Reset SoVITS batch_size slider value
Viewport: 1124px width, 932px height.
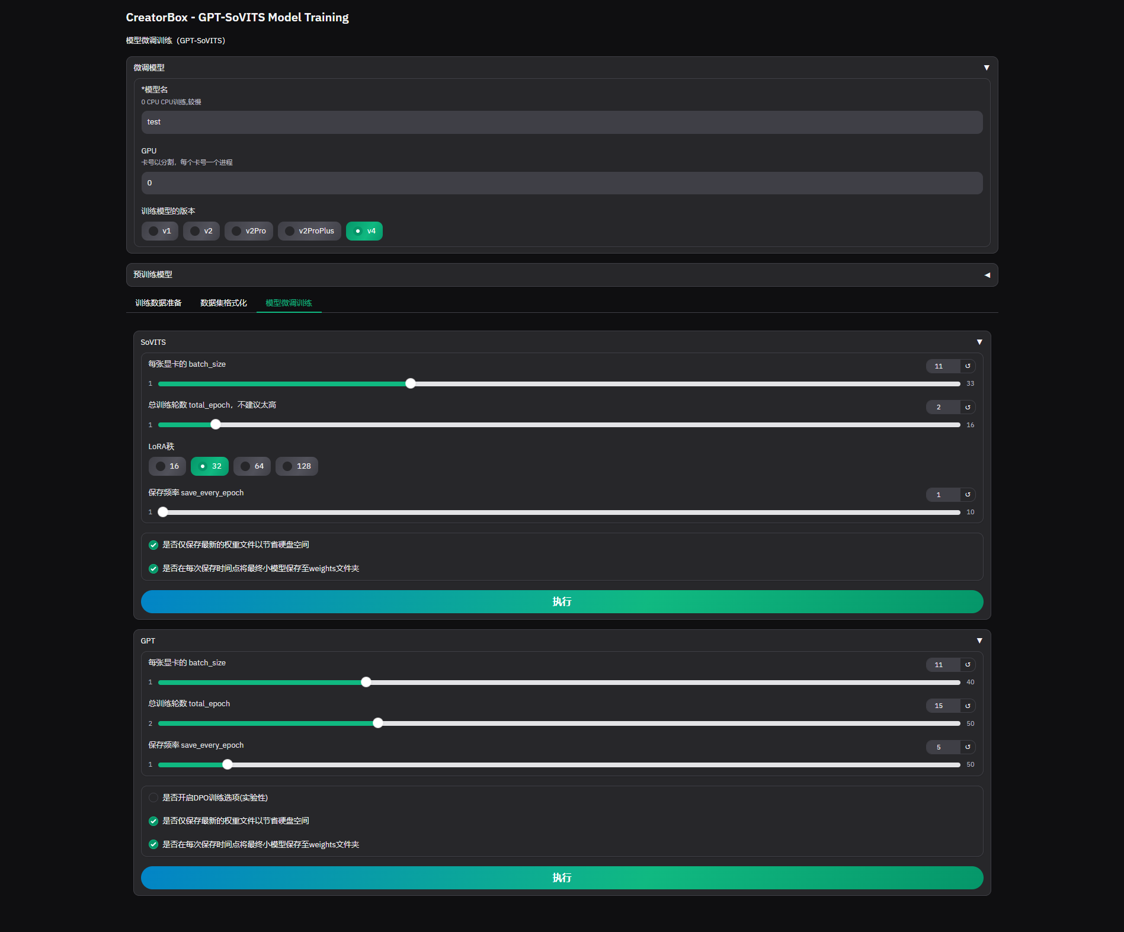pos(968,366)
